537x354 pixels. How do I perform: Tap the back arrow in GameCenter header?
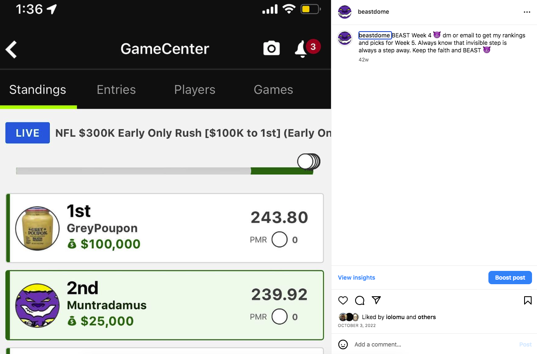(x=11, y=49)
